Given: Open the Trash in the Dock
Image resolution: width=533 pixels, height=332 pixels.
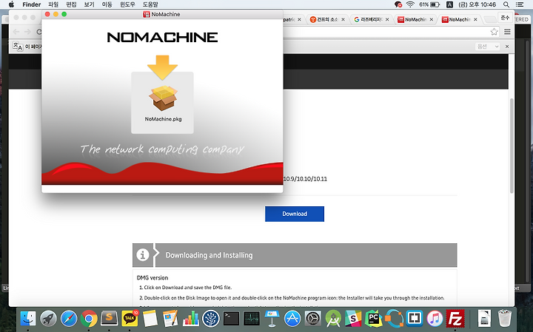Looking at the screenshot, I should (504, 319).
